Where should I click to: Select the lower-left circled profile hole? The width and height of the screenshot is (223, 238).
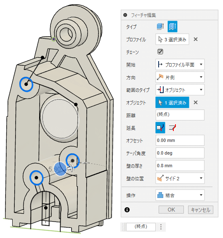[36, 178]
